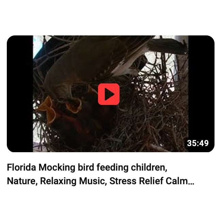This screenshot has width=222, height=222.
Task: Click the 35:49 duration badge
Action: click(x=198, y=143)
